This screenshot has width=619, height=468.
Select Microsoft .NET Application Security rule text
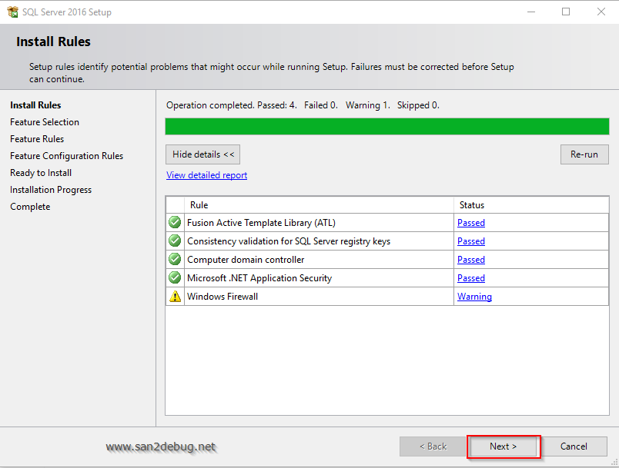(259, 278)
